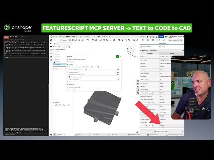214x160 pixels.
Task: Click the Filter by name or type field
Action: 64,44
